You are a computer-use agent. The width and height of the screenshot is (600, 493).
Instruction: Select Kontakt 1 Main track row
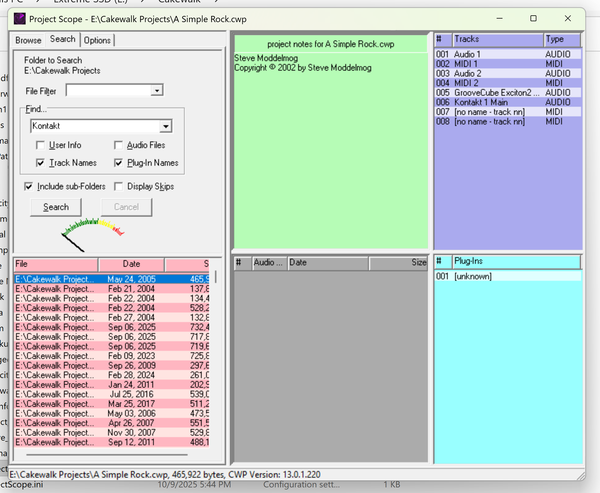point(481,102)
